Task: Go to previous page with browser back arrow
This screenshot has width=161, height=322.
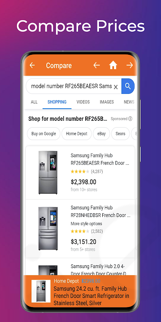Action: (x=97, y=66)
